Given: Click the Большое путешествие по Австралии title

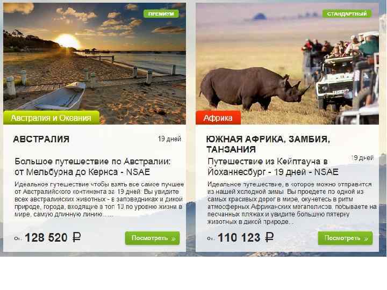Looking at the screenshot, I should [x=92, y=166].
